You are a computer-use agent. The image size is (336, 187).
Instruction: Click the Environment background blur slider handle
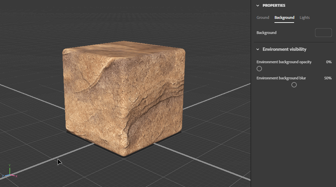tap(294, 85)
